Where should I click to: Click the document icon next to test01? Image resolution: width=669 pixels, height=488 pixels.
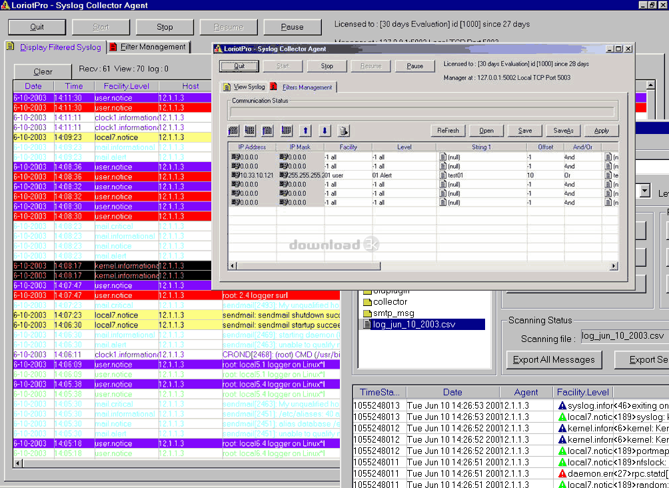click(442, 175)
